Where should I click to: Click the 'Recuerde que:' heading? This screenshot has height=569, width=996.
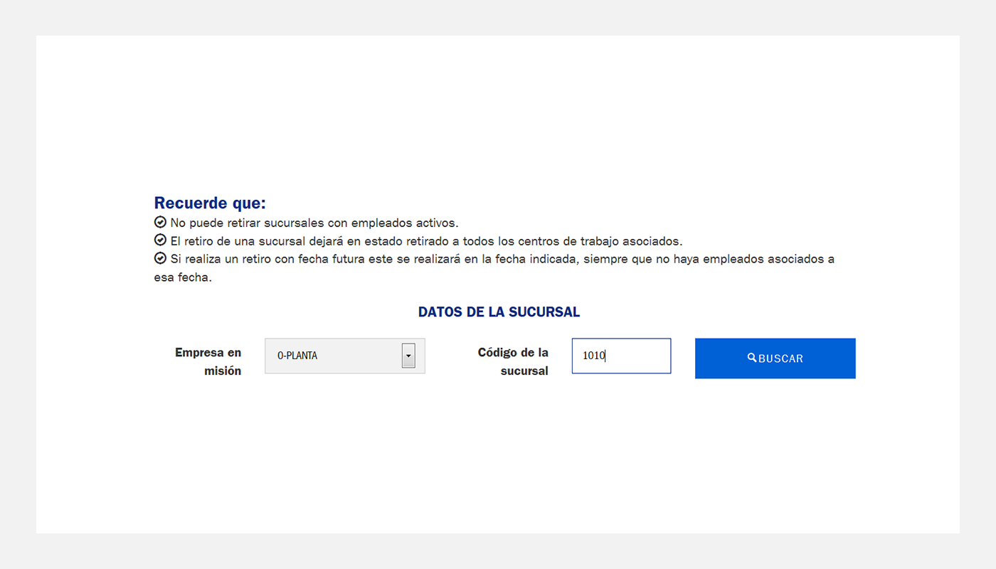[x=210, y=203]
